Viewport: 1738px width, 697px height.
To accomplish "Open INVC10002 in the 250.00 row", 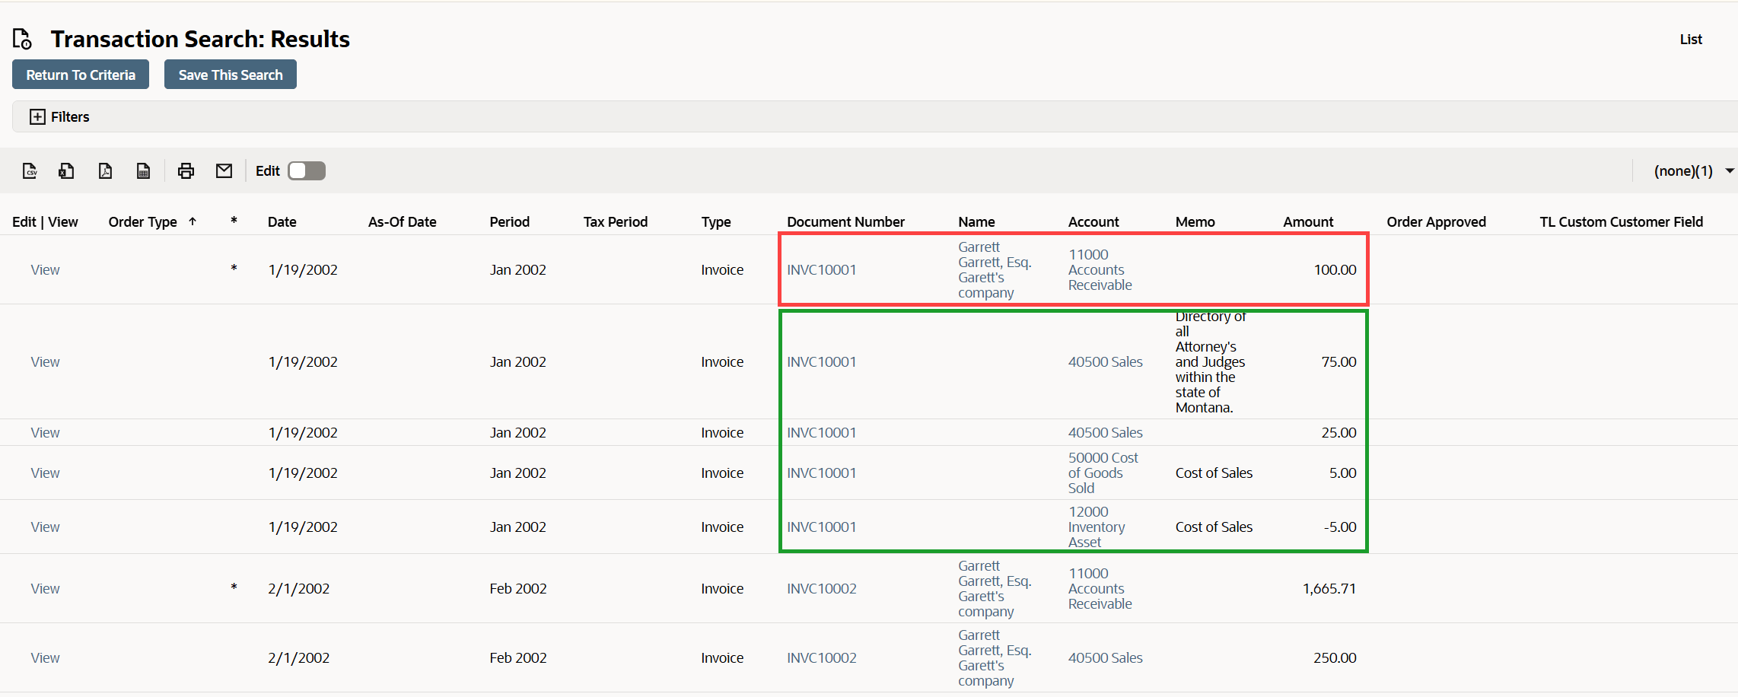I will point(822,658).
